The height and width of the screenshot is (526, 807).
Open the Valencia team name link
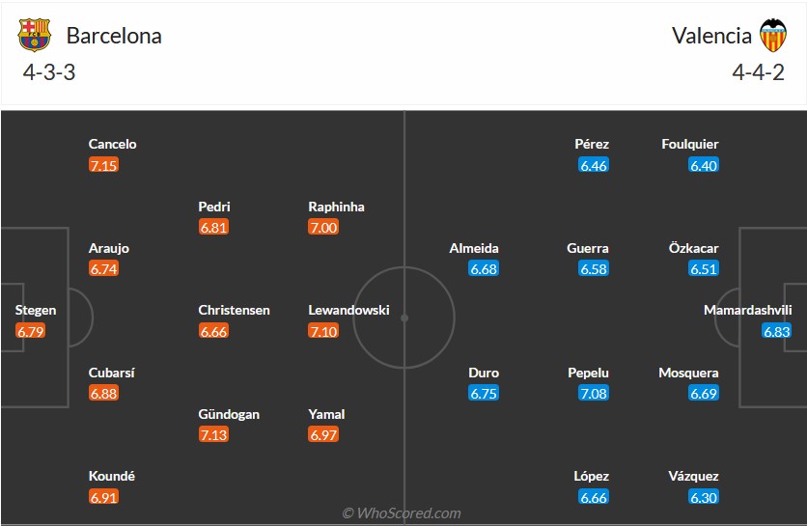711,36
